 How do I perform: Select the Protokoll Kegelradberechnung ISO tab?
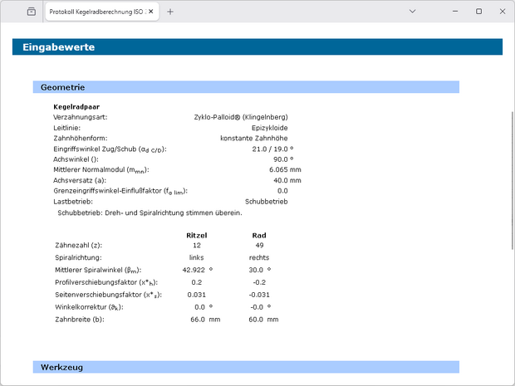pyautogui.click(x=96, y=12)
